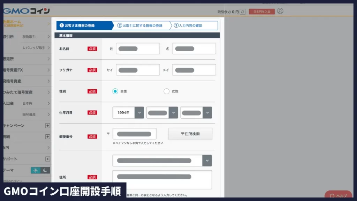Open 現物取引 in the sidebar

click(x=36, y=37)
